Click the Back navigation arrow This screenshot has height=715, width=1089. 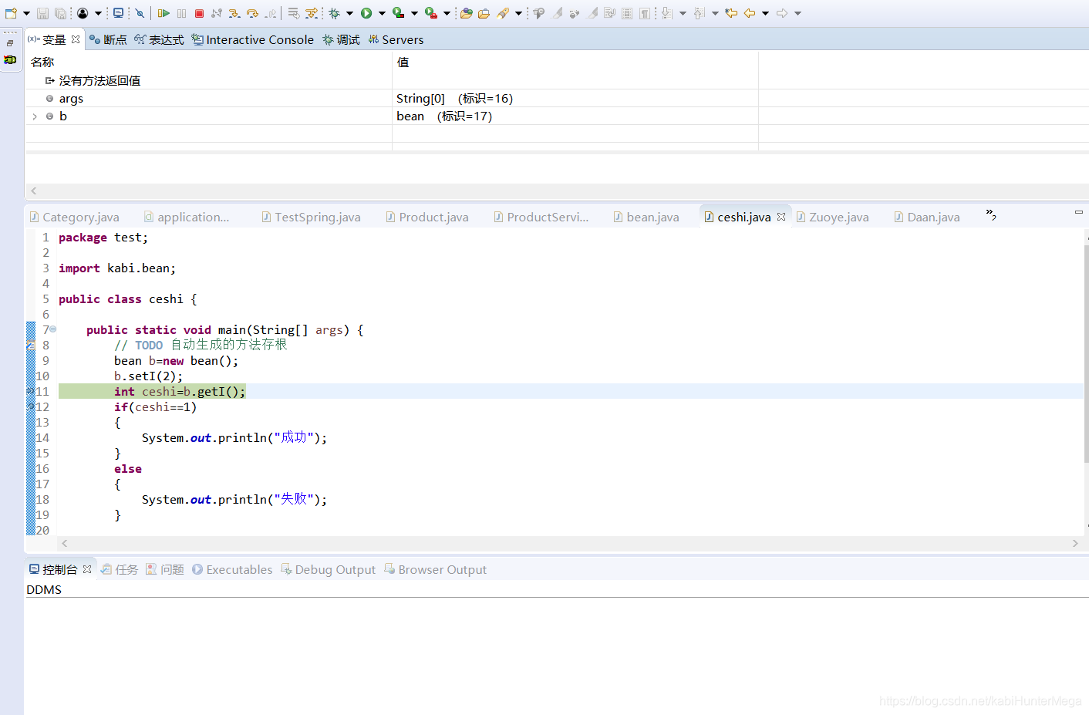[x=750, y=13]
